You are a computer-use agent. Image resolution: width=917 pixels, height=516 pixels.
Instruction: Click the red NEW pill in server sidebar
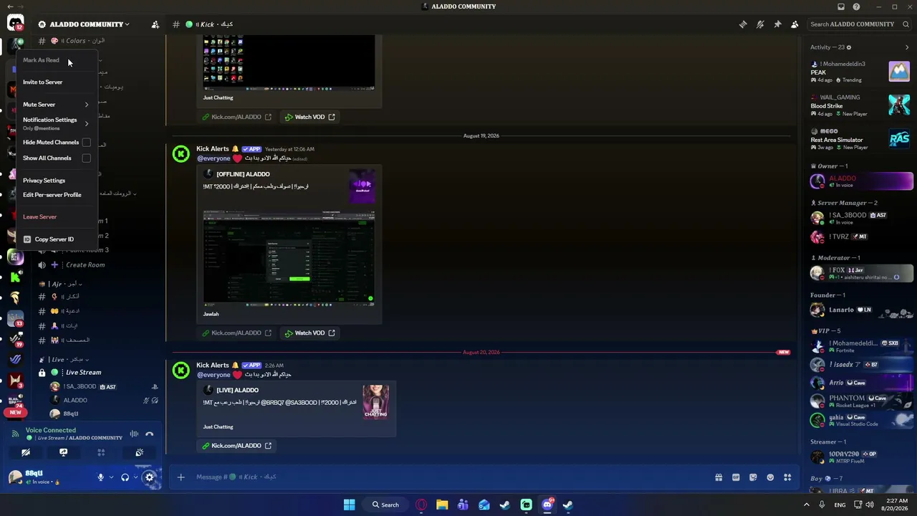tap(15, 413)
